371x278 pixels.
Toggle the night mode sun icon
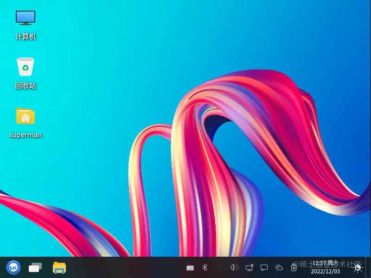[x=358, y=268]
